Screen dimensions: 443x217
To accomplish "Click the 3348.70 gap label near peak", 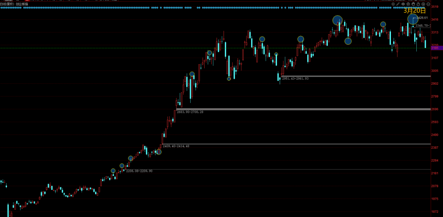I will click(423, 26).
